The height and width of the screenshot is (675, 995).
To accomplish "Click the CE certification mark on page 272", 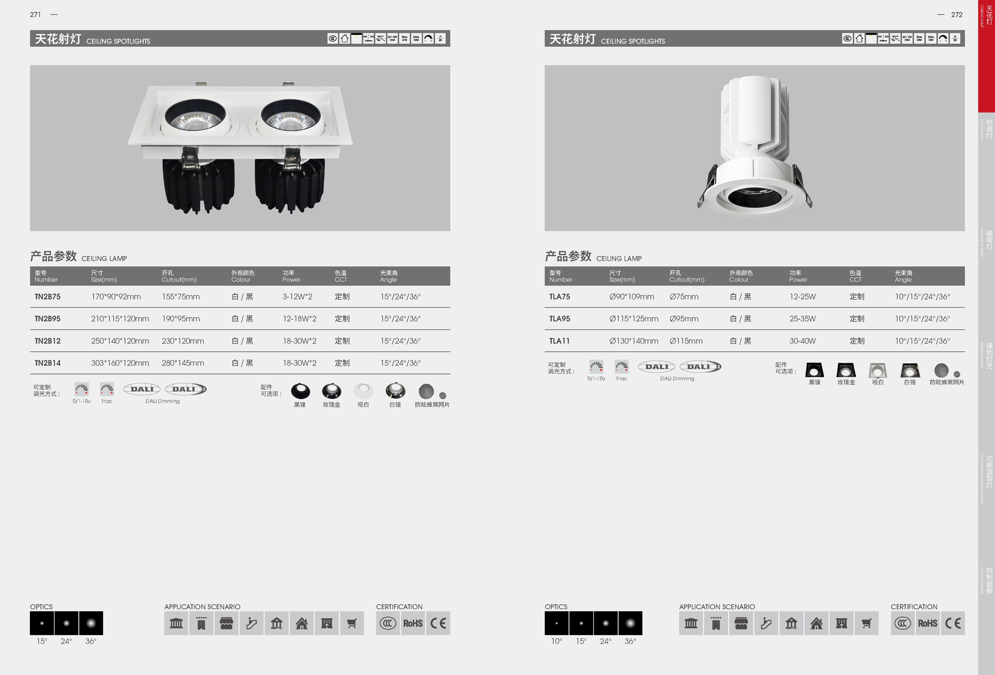I will click(953, 623).
